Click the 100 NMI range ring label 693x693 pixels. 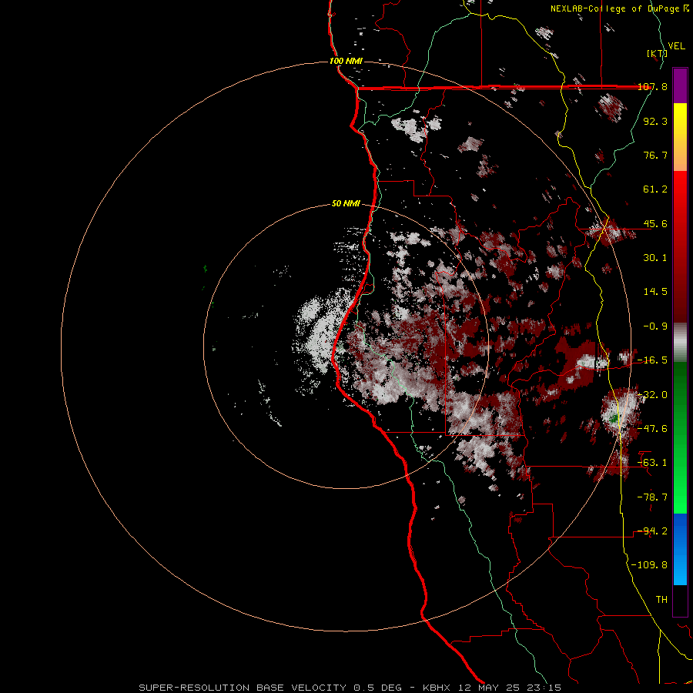pos(346,61)
